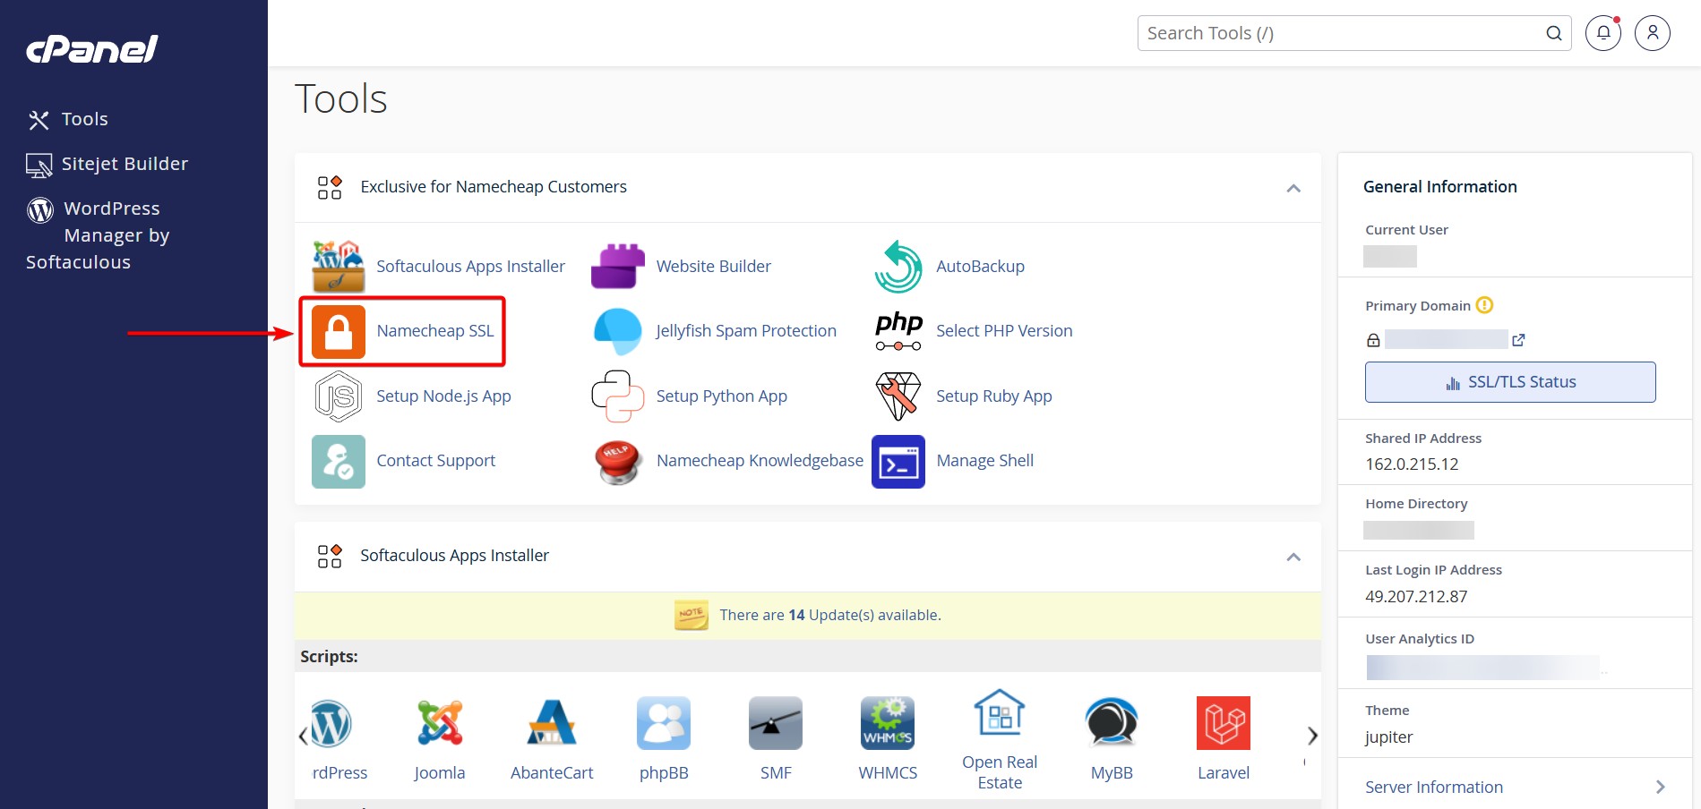The image size is (1701, 809).
Task: Open the Namecheap SSL orange lock icon
Action: 339,331
